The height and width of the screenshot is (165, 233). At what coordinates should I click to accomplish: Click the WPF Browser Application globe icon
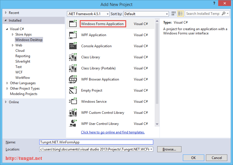click(x=73, y=79)
